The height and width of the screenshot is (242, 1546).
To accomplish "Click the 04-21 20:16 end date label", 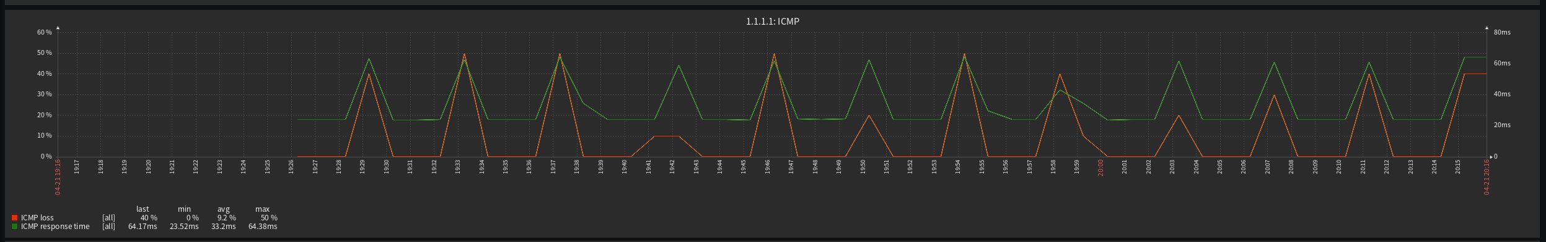I will (x=1486, y=177).
